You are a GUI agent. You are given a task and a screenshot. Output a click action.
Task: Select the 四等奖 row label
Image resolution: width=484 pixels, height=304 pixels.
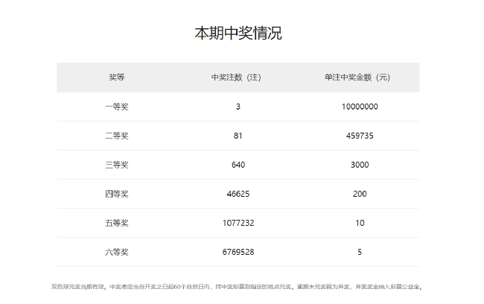117,194
